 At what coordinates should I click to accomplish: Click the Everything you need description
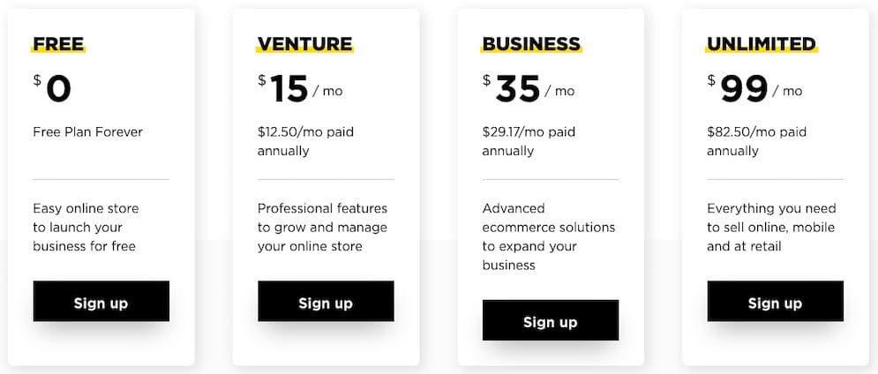tap(771, 228)
